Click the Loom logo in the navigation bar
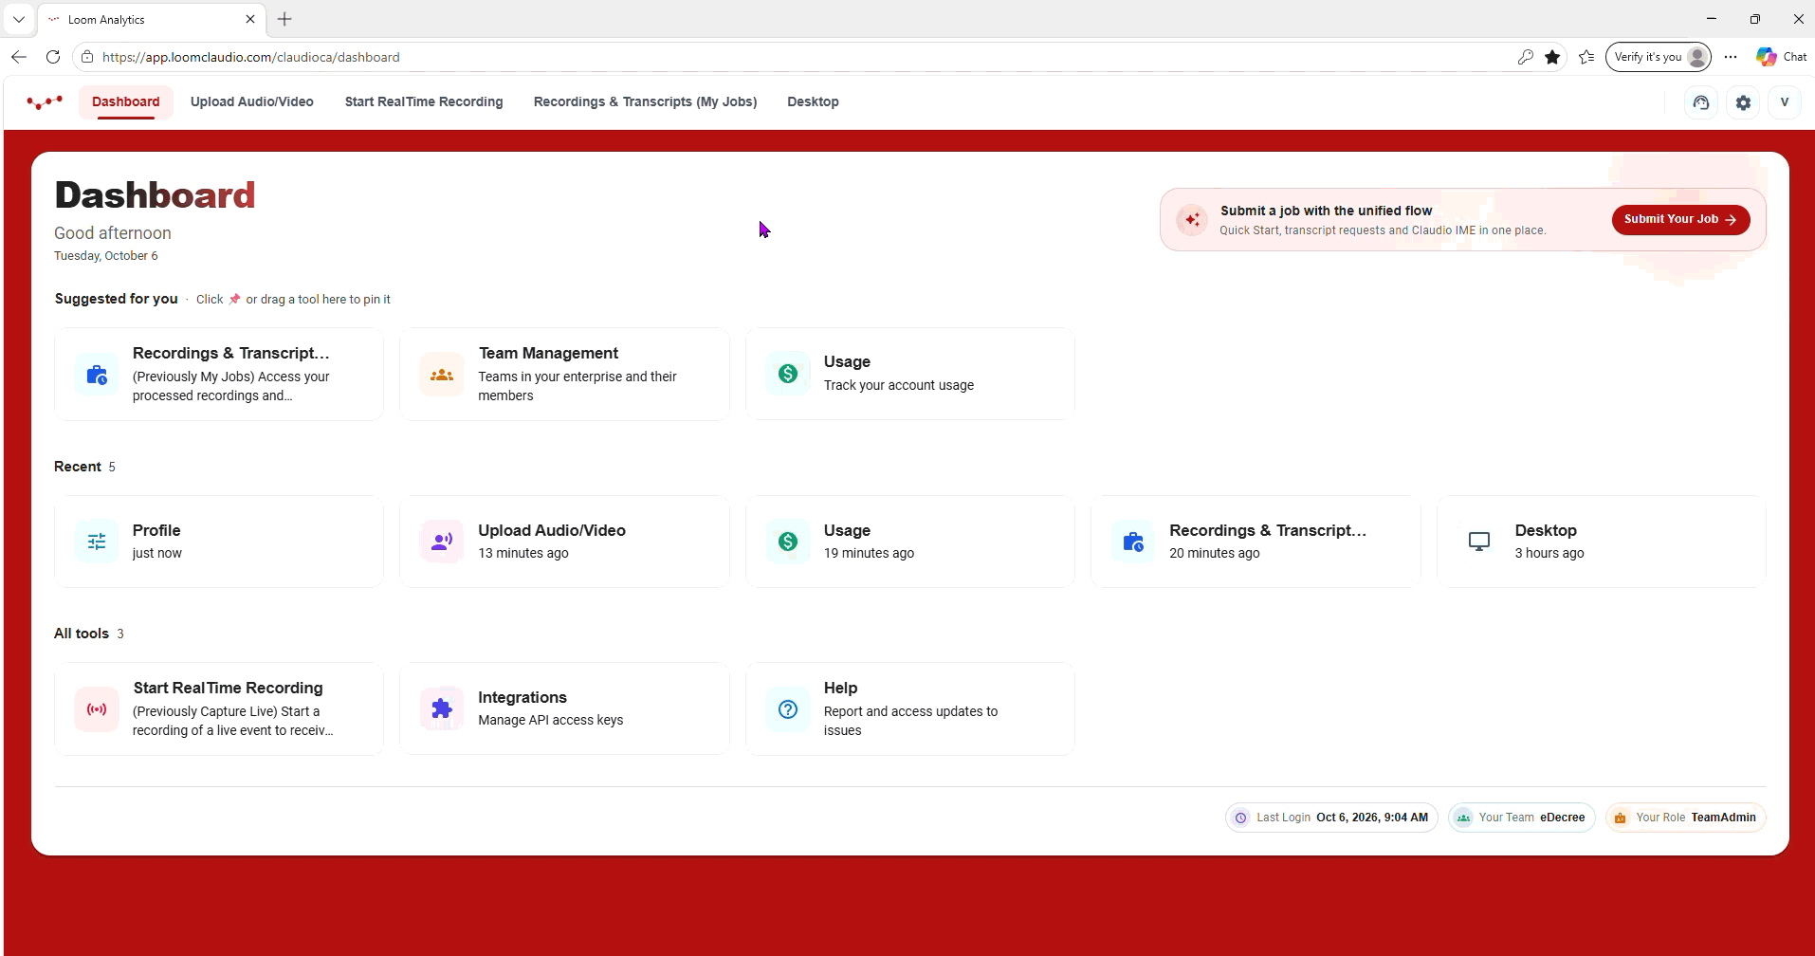This screenshot has width=1815, height=956. (45, 101)
